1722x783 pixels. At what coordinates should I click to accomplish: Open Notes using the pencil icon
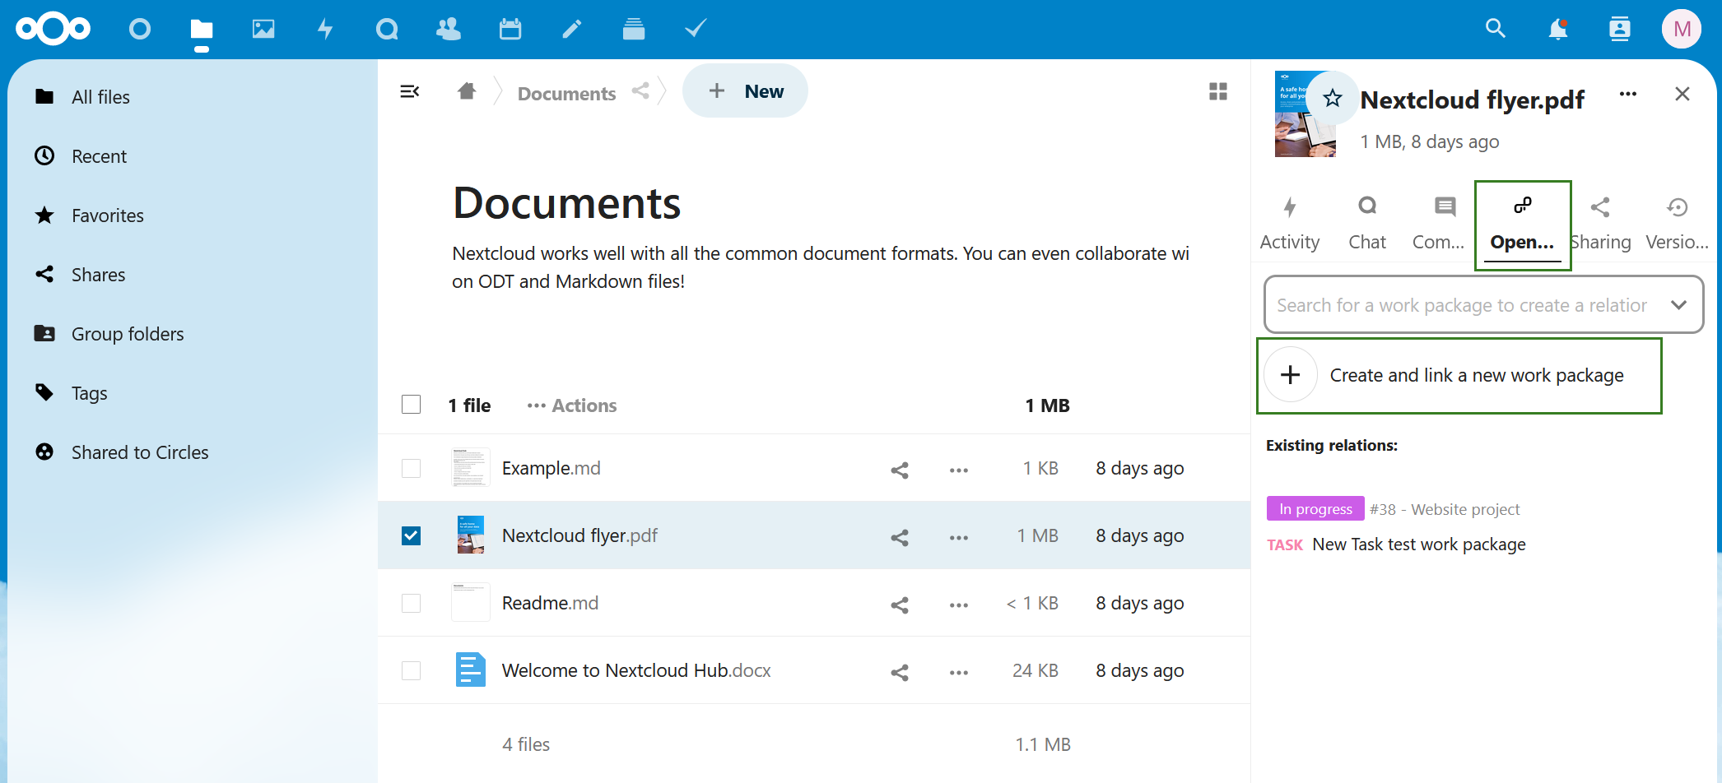572,28
